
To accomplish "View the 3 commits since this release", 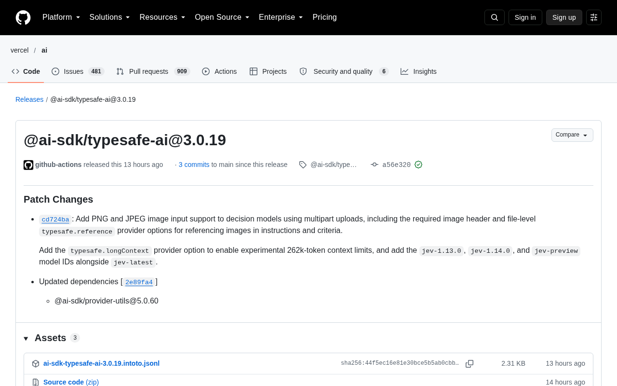I will (194, 165).
